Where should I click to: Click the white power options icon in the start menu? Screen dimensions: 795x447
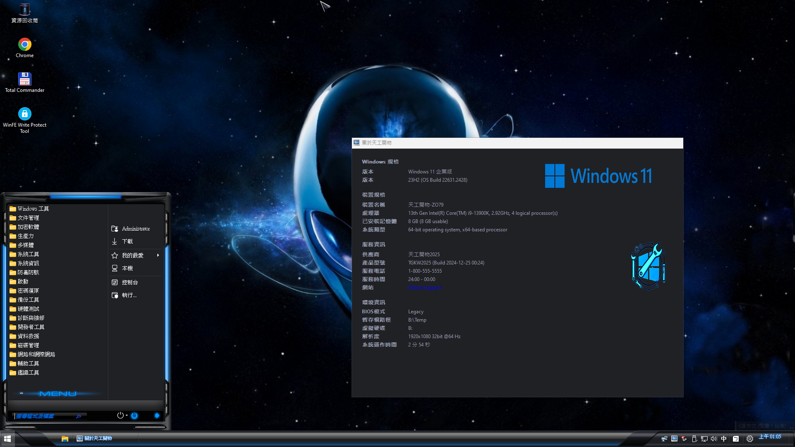pyautogui.click(x=120, y=416)
